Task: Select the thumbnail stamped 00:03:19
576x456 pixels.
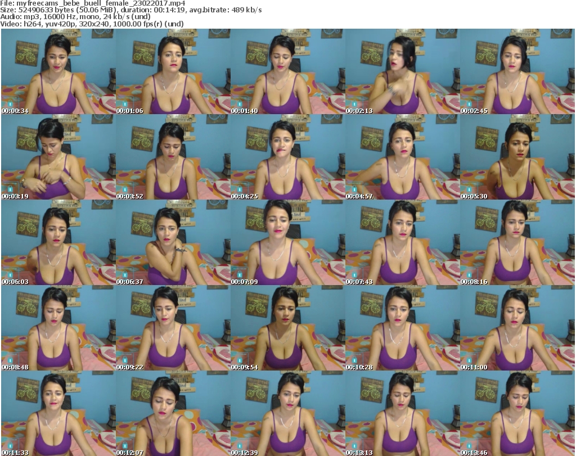Action: 58,157
